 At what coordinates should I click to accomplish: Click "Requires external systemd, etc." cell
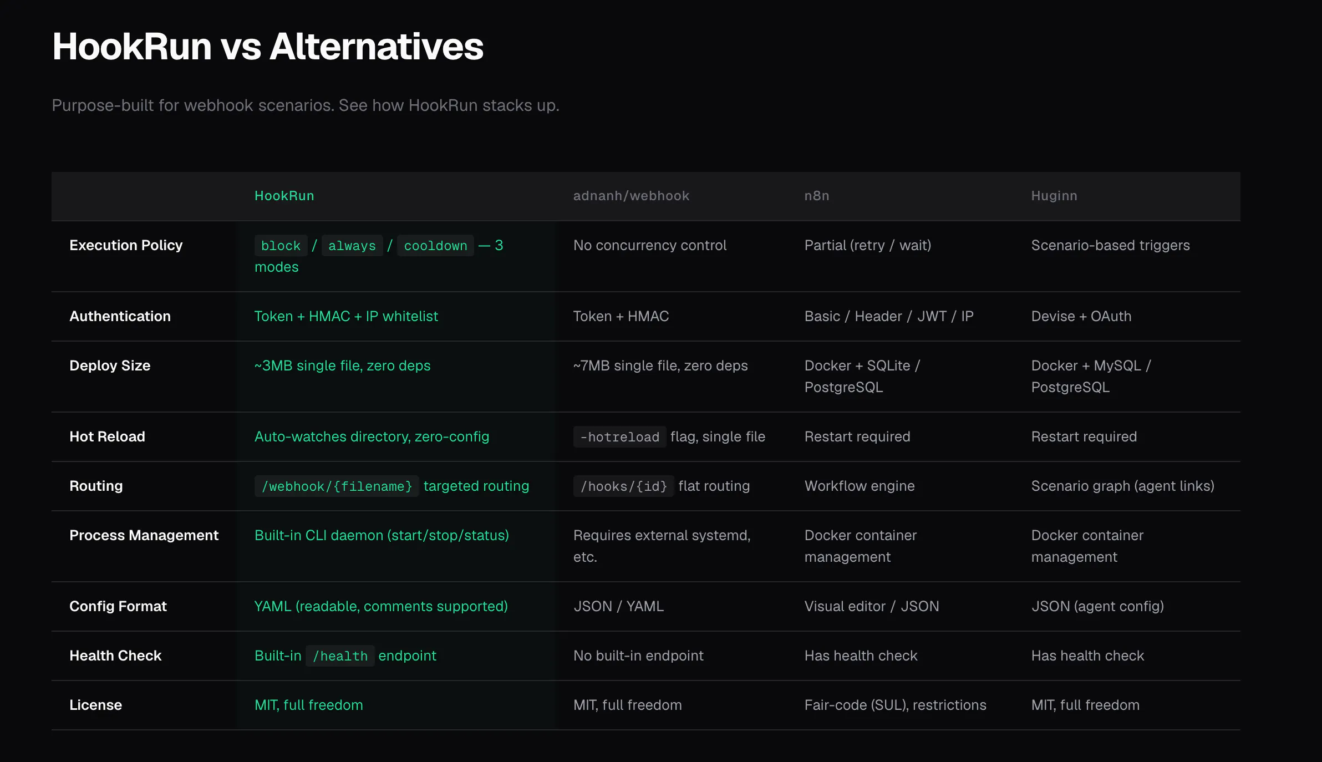(x=662, y=546)
